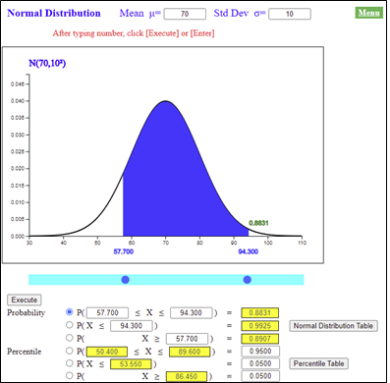Click the Std Dev σ input field
Viewport: 390px width, 383px height.
290,14
